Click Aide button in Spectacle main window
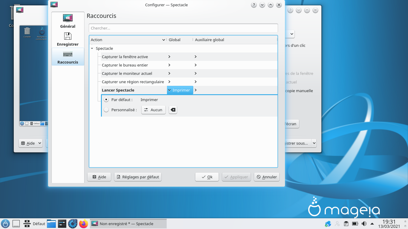Screen dimensions: 408x229 click(31, 143)
